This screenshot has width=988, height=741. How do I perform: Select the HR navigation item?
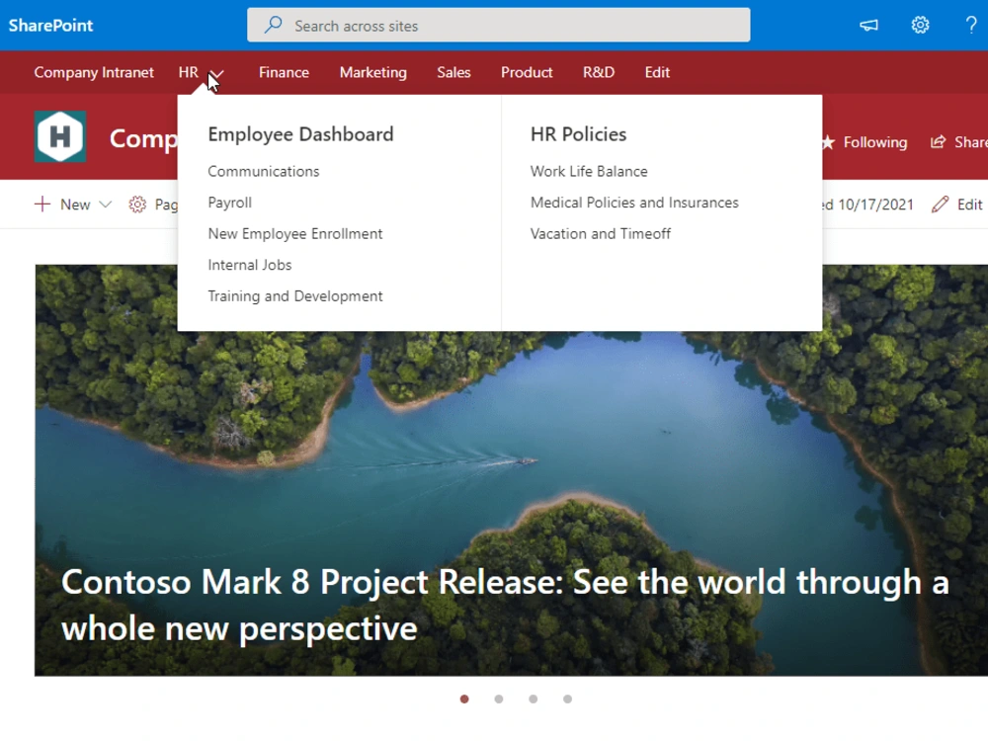[189, 72]
